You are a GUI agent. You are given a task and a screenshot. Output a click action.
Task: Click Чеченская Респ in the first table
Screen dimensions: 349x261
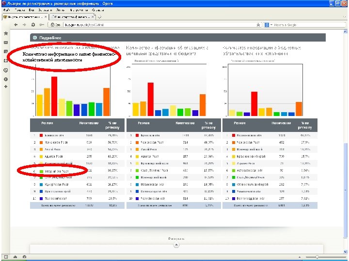(x=56, y=142)
